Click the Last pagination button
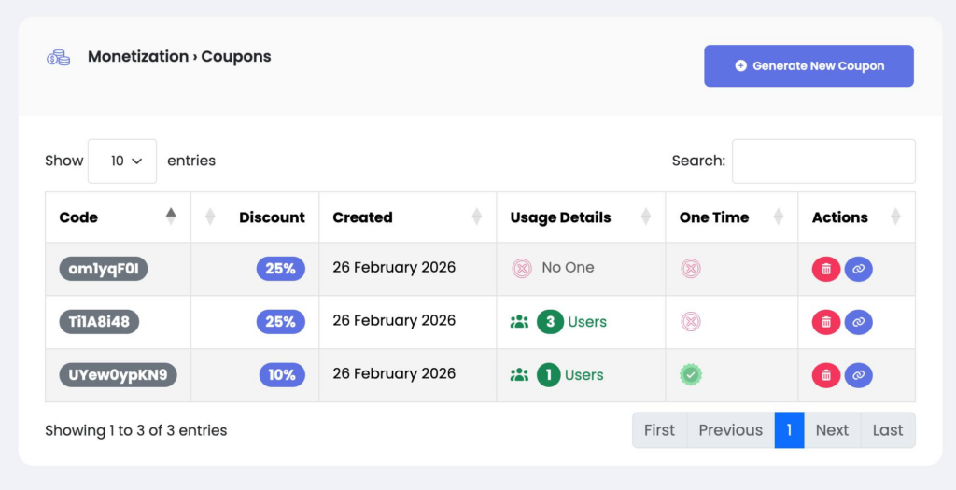 click(887, 430)
